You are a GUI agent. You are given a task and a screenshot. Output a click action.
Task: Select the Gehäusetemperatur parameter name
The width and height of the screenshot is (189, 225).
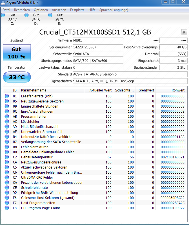37,157
